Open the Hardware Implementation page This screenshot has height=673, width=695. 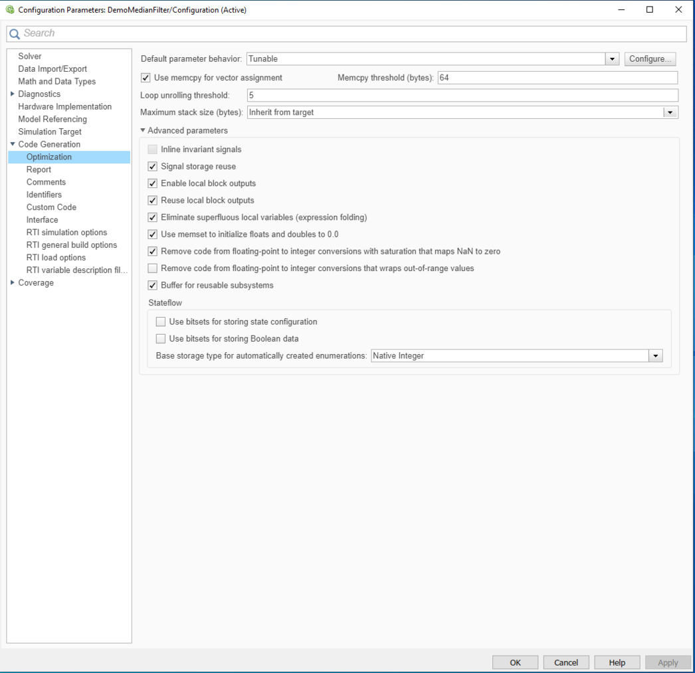tap(64, 107)
